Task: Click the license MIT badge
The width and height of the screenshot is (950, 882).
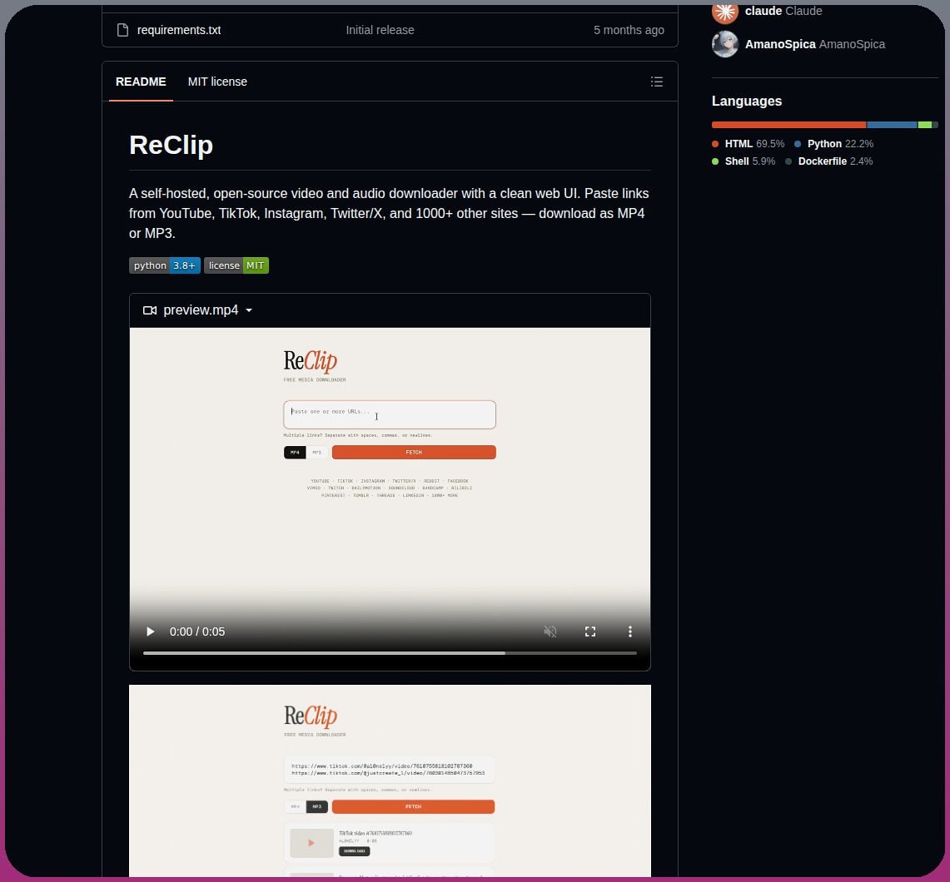Action: click(236, 265)
